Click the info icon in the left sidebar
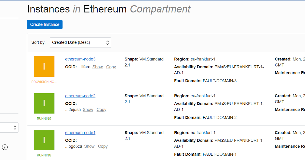The image size is (305, 160). click(x=5, y=147)
